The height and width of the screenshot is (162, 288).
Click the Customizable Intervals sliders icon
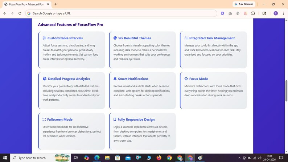click(x=44, y=38)
